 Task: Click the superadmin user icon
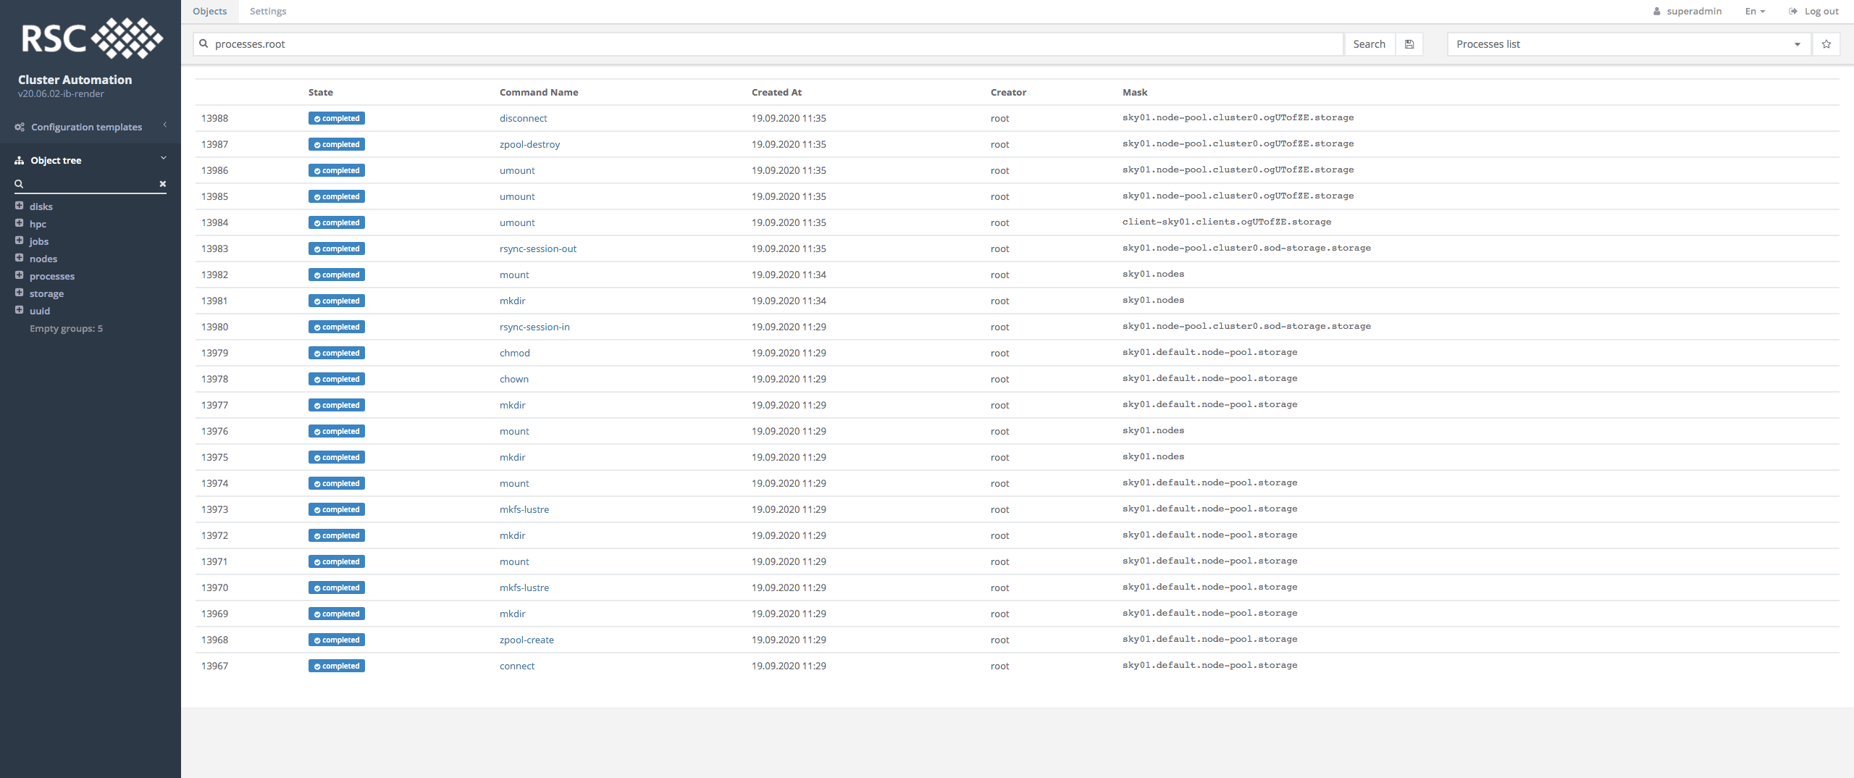tap(1656, 12)
